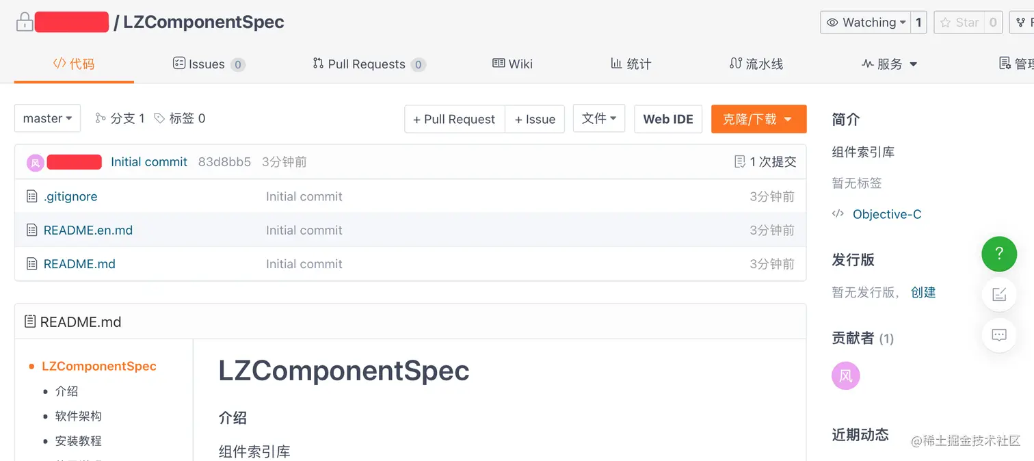Toggle the Star button for repository
Viewport: 1034px width, 461px height.
coord(959,23)
